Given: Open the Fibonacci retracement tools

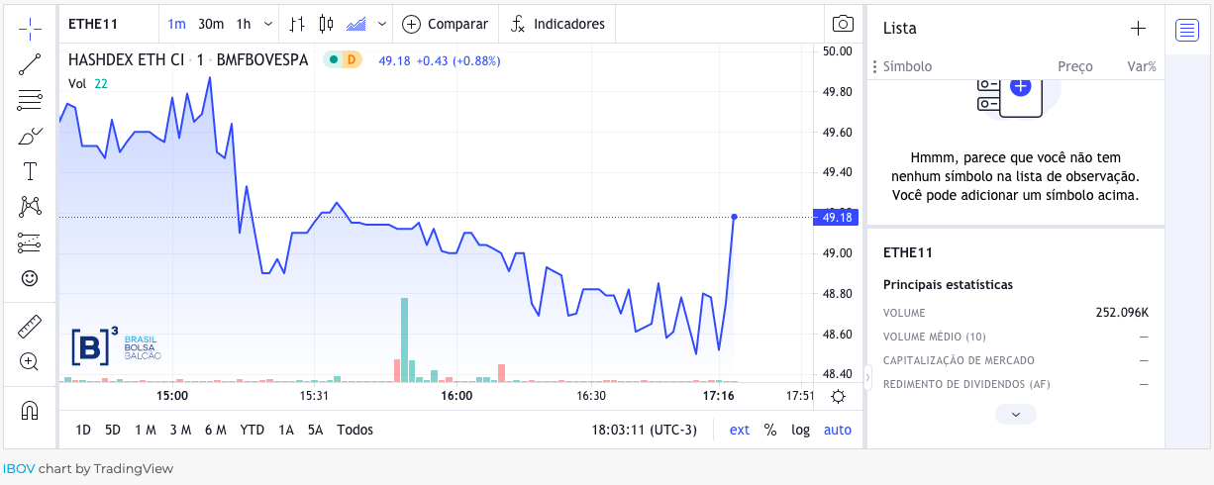Looking at the screenshot, I should click(30, 100).
